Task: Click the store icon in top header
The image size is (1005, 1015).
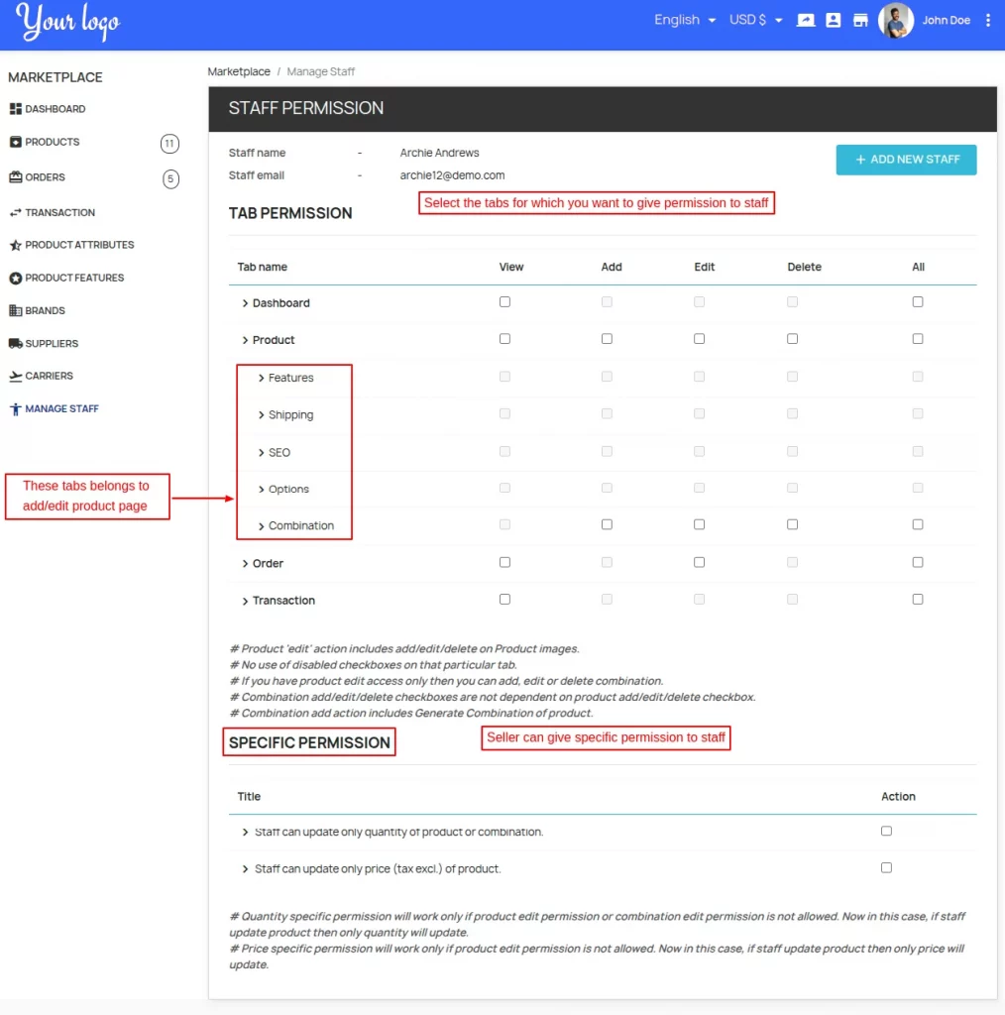Action: tap(860, 20)
